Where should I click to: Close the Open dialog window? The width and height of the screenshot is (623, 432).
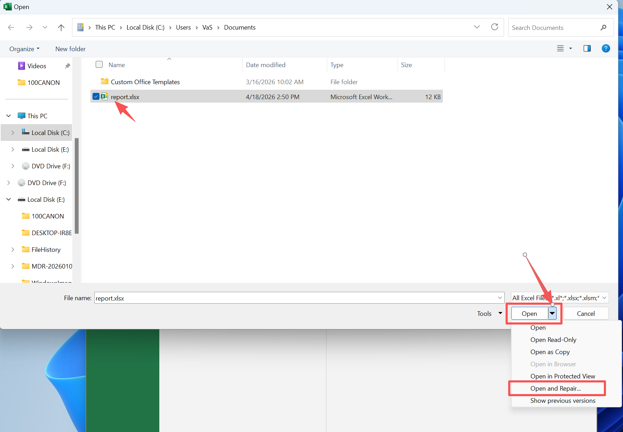click(609, 7)
